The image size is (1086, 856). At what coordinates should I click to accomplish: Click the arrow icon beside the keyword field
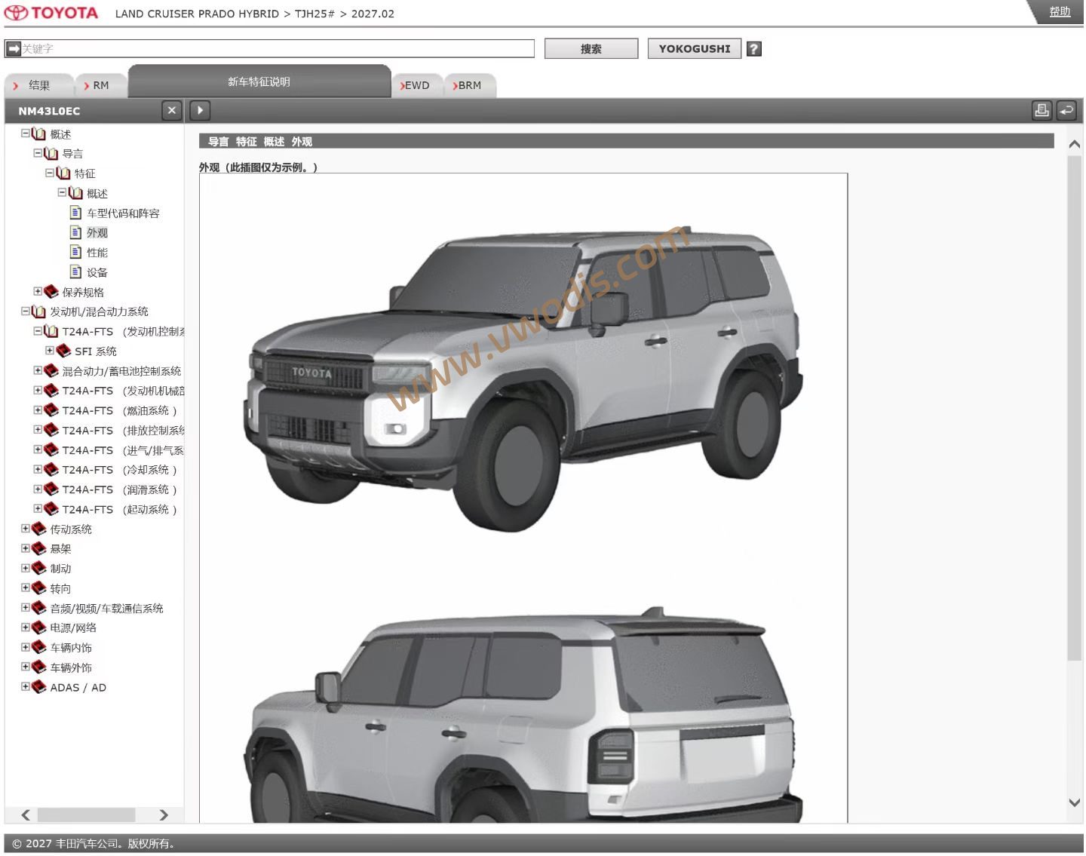[x=13, y=48]
